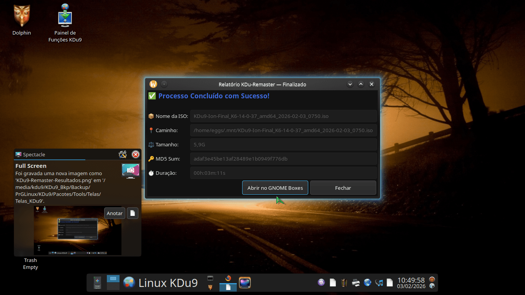Open the window menu icon in title bar
Image resolution: width=525 pixels, height=295 pixels.
point(153,84)
